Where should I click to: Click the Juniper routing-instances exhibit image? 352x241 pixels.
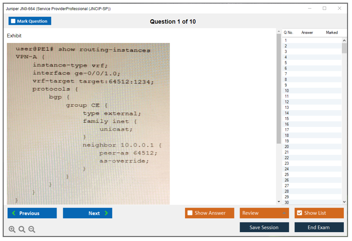click(x=88, y=123)
